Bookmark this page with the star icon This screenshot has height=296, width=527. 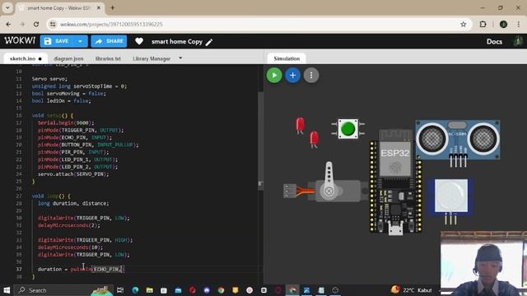(463, 24)
